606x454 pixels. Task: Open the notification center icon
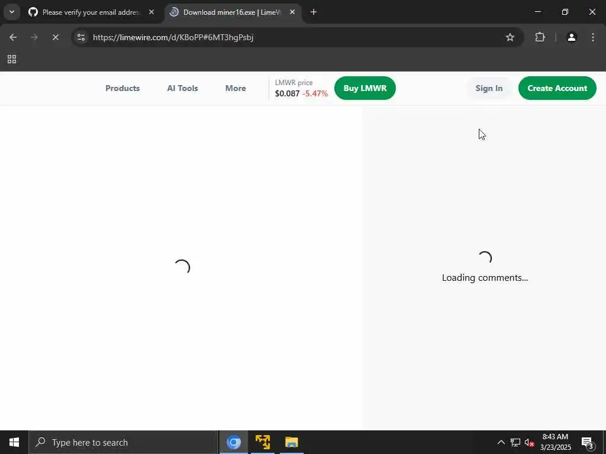point(587,442)
